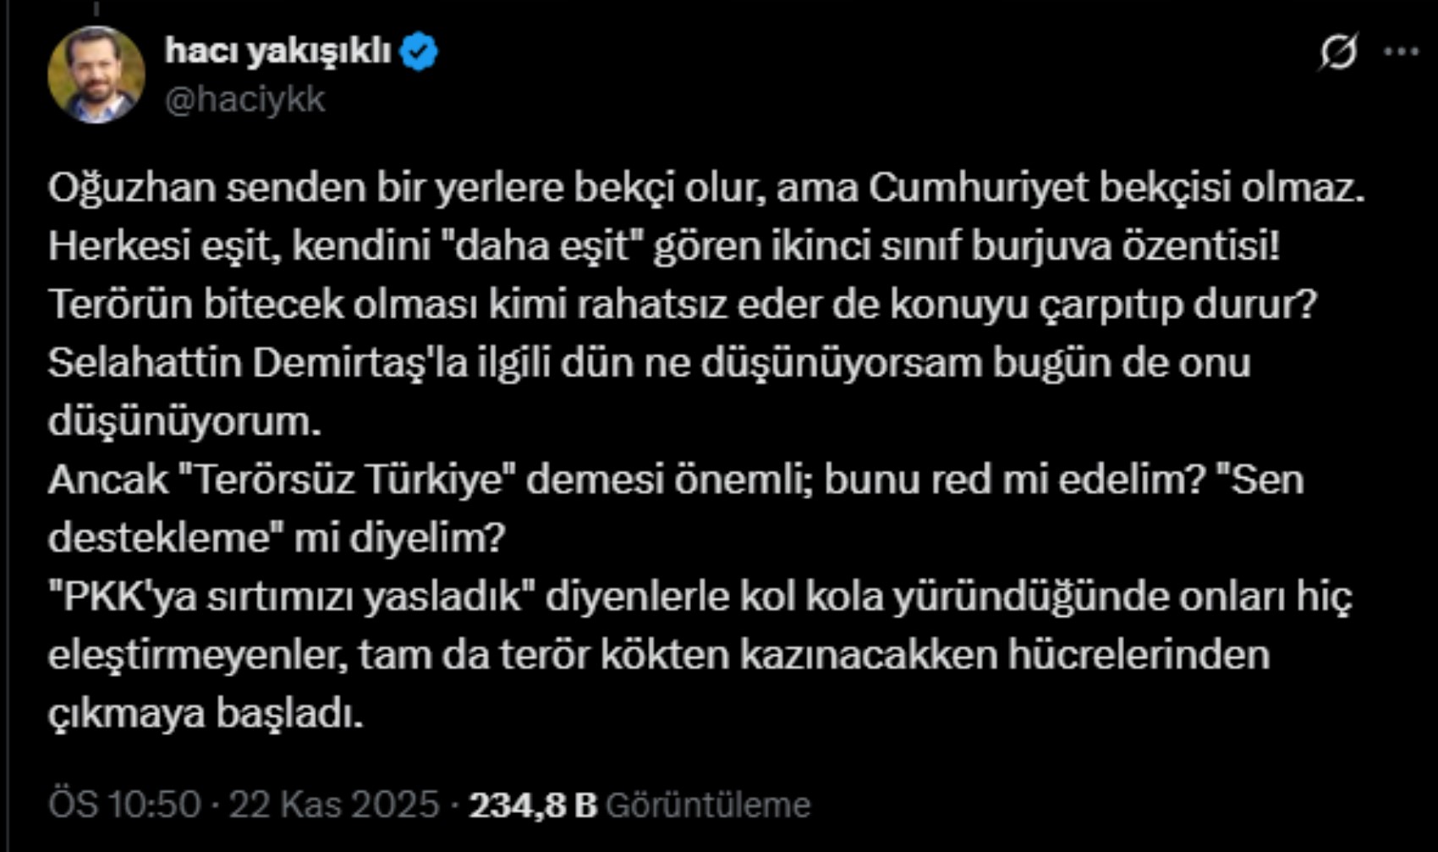
Task: Open the three-dot more options menu
Action: tap(1401, 52)
